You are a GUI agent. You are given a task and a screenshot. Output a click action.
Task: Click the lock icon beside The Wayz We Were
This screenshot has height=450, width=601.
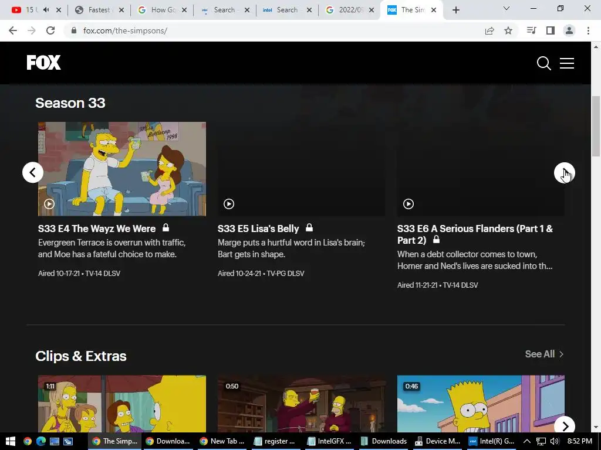coord(166,228)
